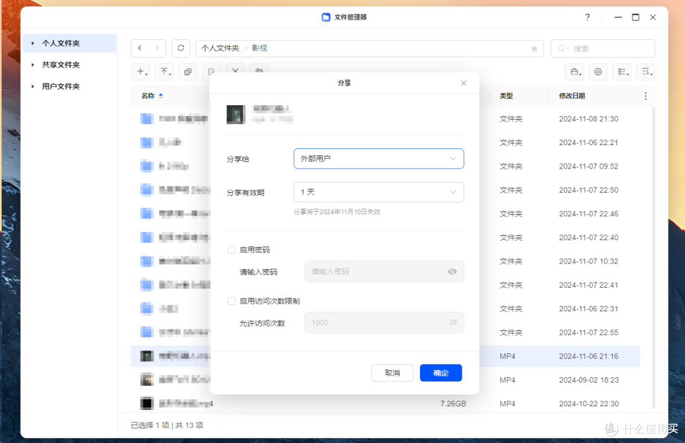Go back with the left arrow
Image resolution: width=685 pixels, height=443 pixels.
[140, 48]
